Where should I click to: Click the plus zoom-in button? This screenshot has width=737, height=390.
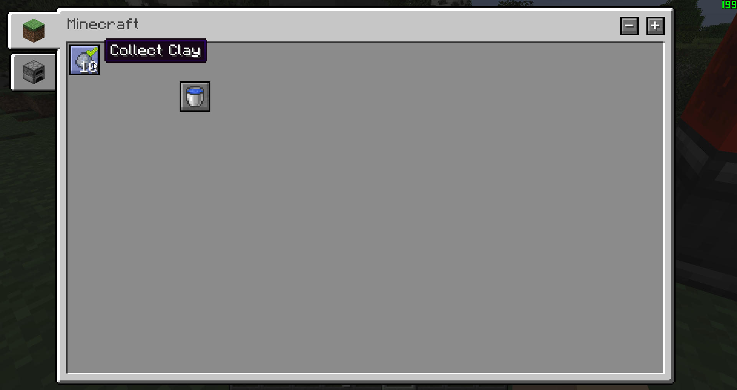point(656,26)
